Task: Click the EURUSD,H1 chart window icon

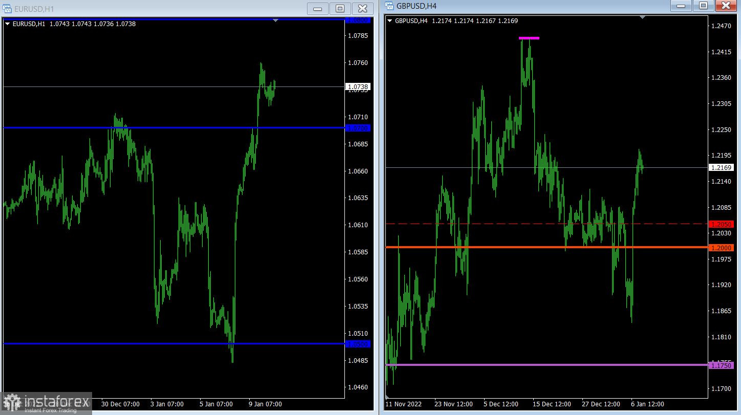Action: (x=7, y=9)
